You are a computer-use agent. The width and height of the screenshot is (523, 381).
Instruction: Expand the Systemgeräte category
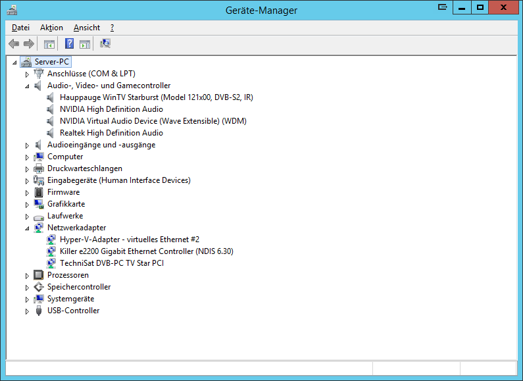point(27,299)
